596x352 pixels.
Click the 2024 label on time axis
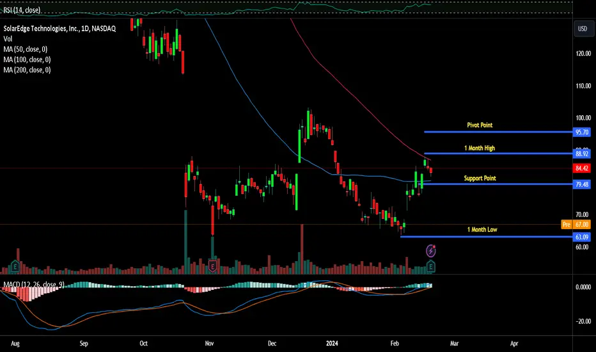[x=332, y=343]
